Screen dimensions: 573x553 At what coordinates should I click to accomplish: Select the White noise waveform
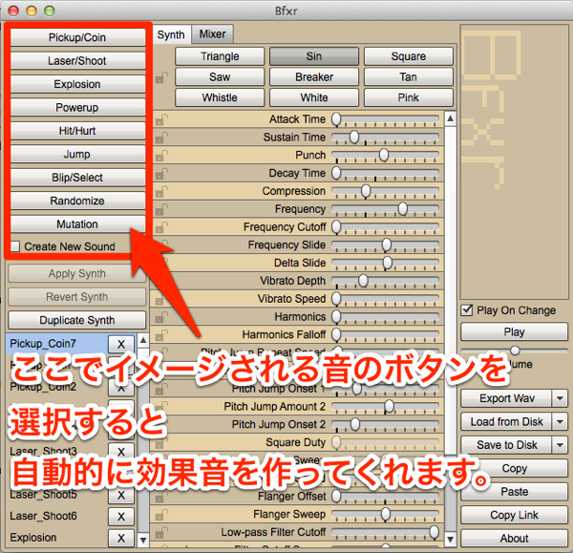click(x=314, y=97)
